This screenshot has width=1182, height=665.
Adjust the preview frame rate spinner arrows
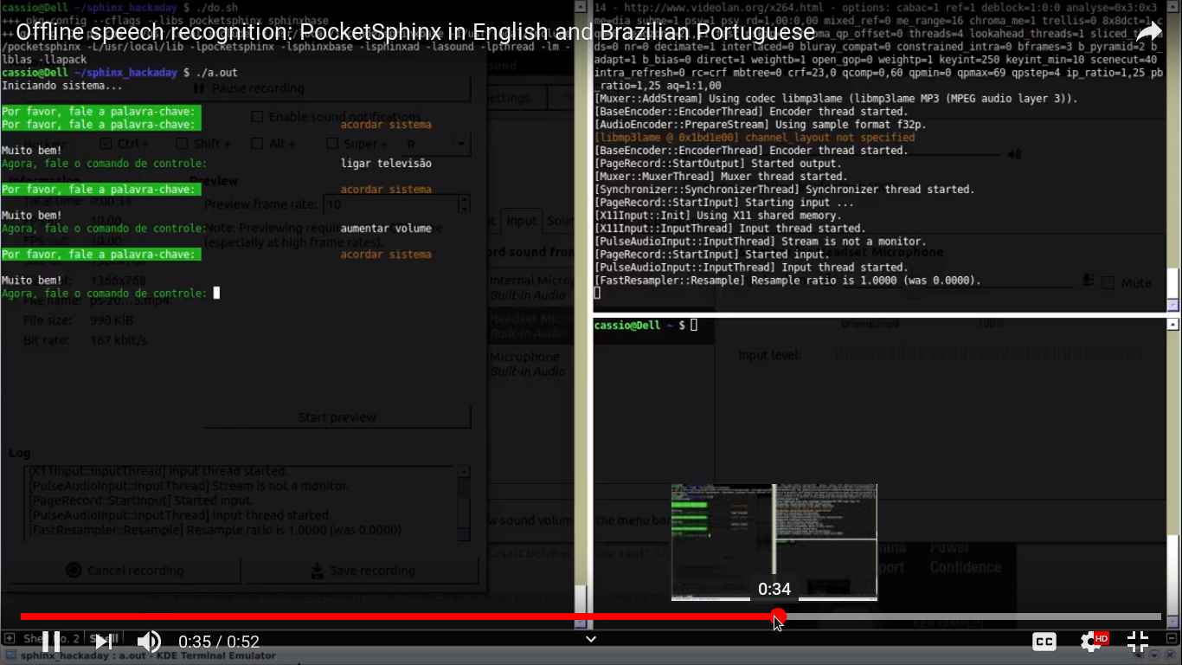(x=465, y=204)
